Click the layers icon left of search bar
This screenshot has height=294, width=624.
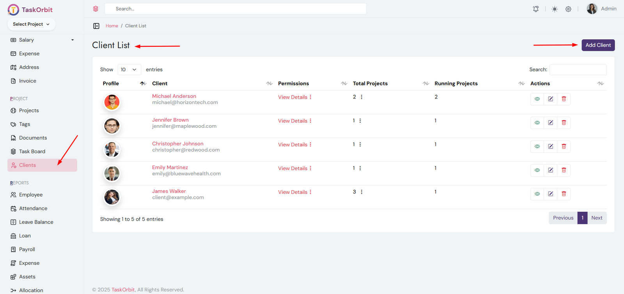pos(96,9)
